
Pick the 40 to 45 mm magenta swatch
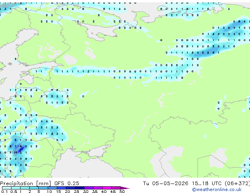pos(107,188)
